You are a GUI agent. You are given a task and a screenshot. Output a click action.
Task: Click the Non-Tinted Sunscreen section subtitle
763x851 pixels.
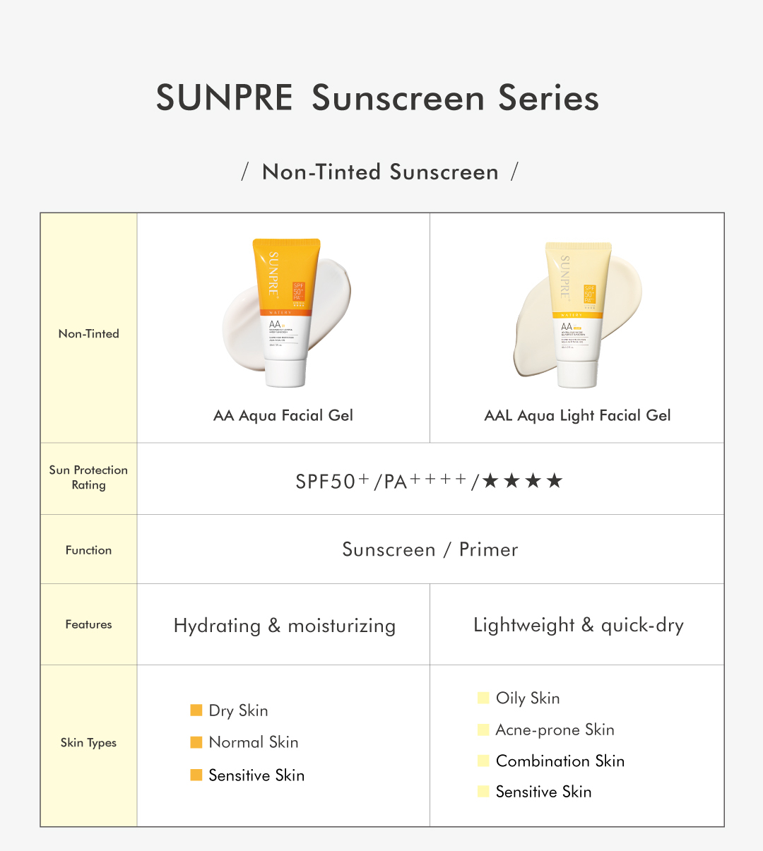(x=380, y=172)
